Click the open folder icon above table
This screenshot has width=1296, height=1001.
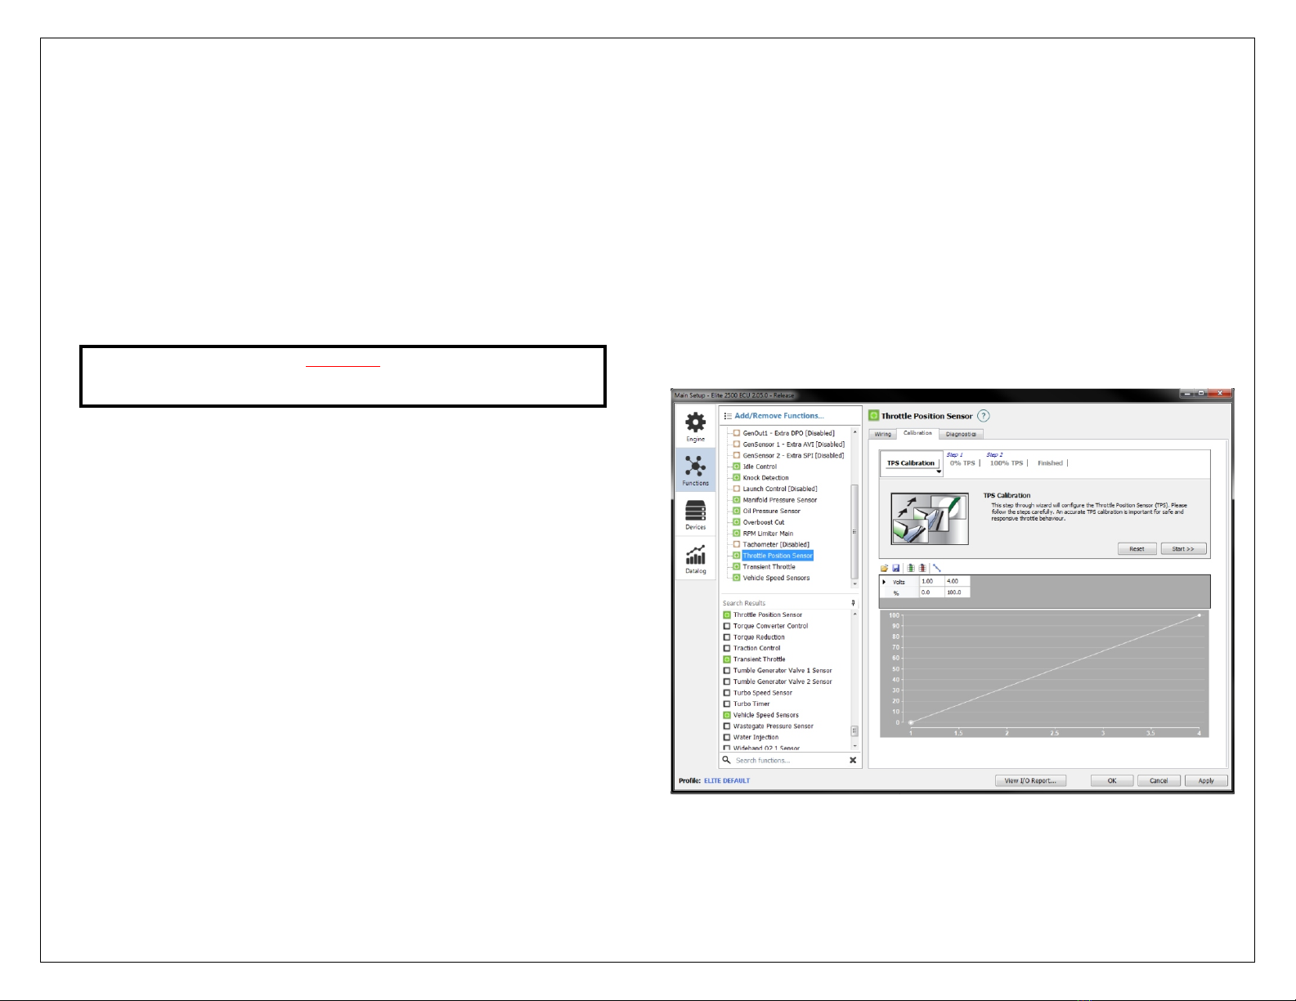coord(885,568)
